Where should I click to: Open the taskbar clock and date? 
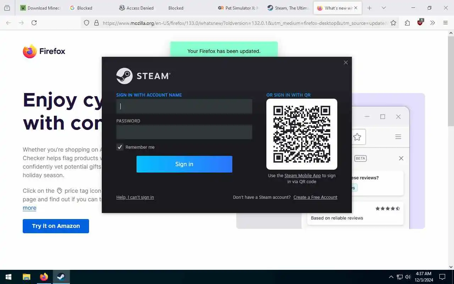point(423,277)
